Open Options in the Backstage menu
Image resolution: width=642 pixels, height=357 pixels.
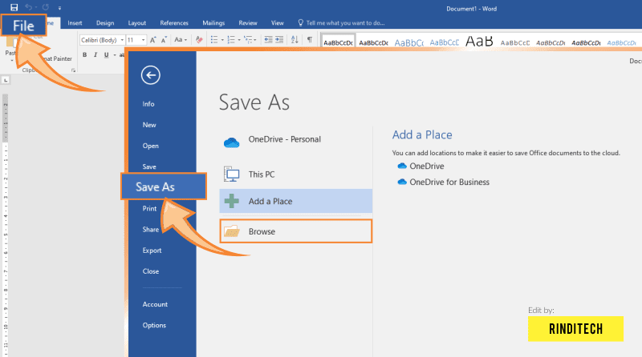click(x=154, y=326)
